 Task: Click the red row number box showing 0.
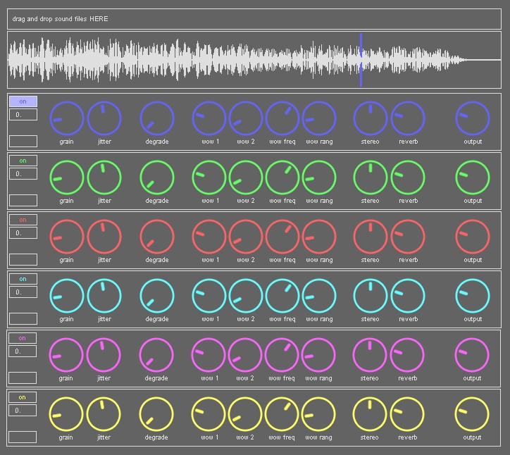(x=23, y=233)
